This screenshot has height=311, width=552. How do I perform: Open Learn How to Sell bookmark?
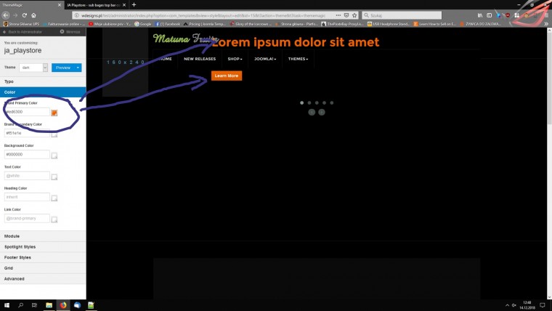(x=434, y=24)
